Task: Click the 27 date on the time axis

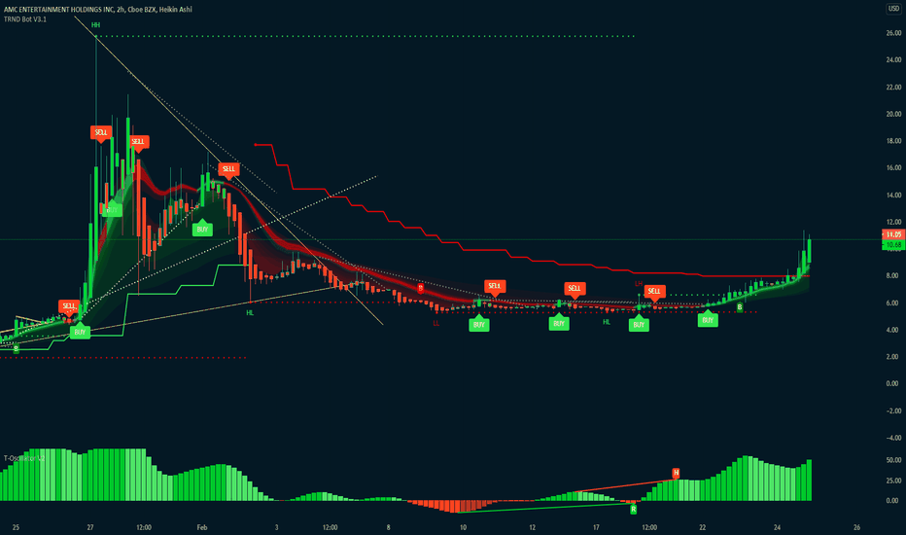Action: coord(90,527)
